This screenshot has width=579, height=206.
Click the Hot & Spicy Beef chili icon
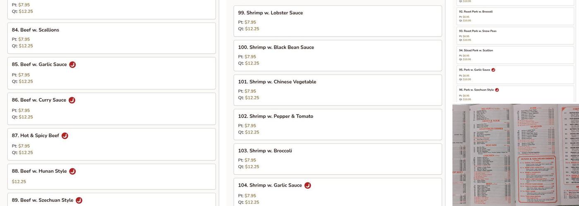(x=65, y=136)
